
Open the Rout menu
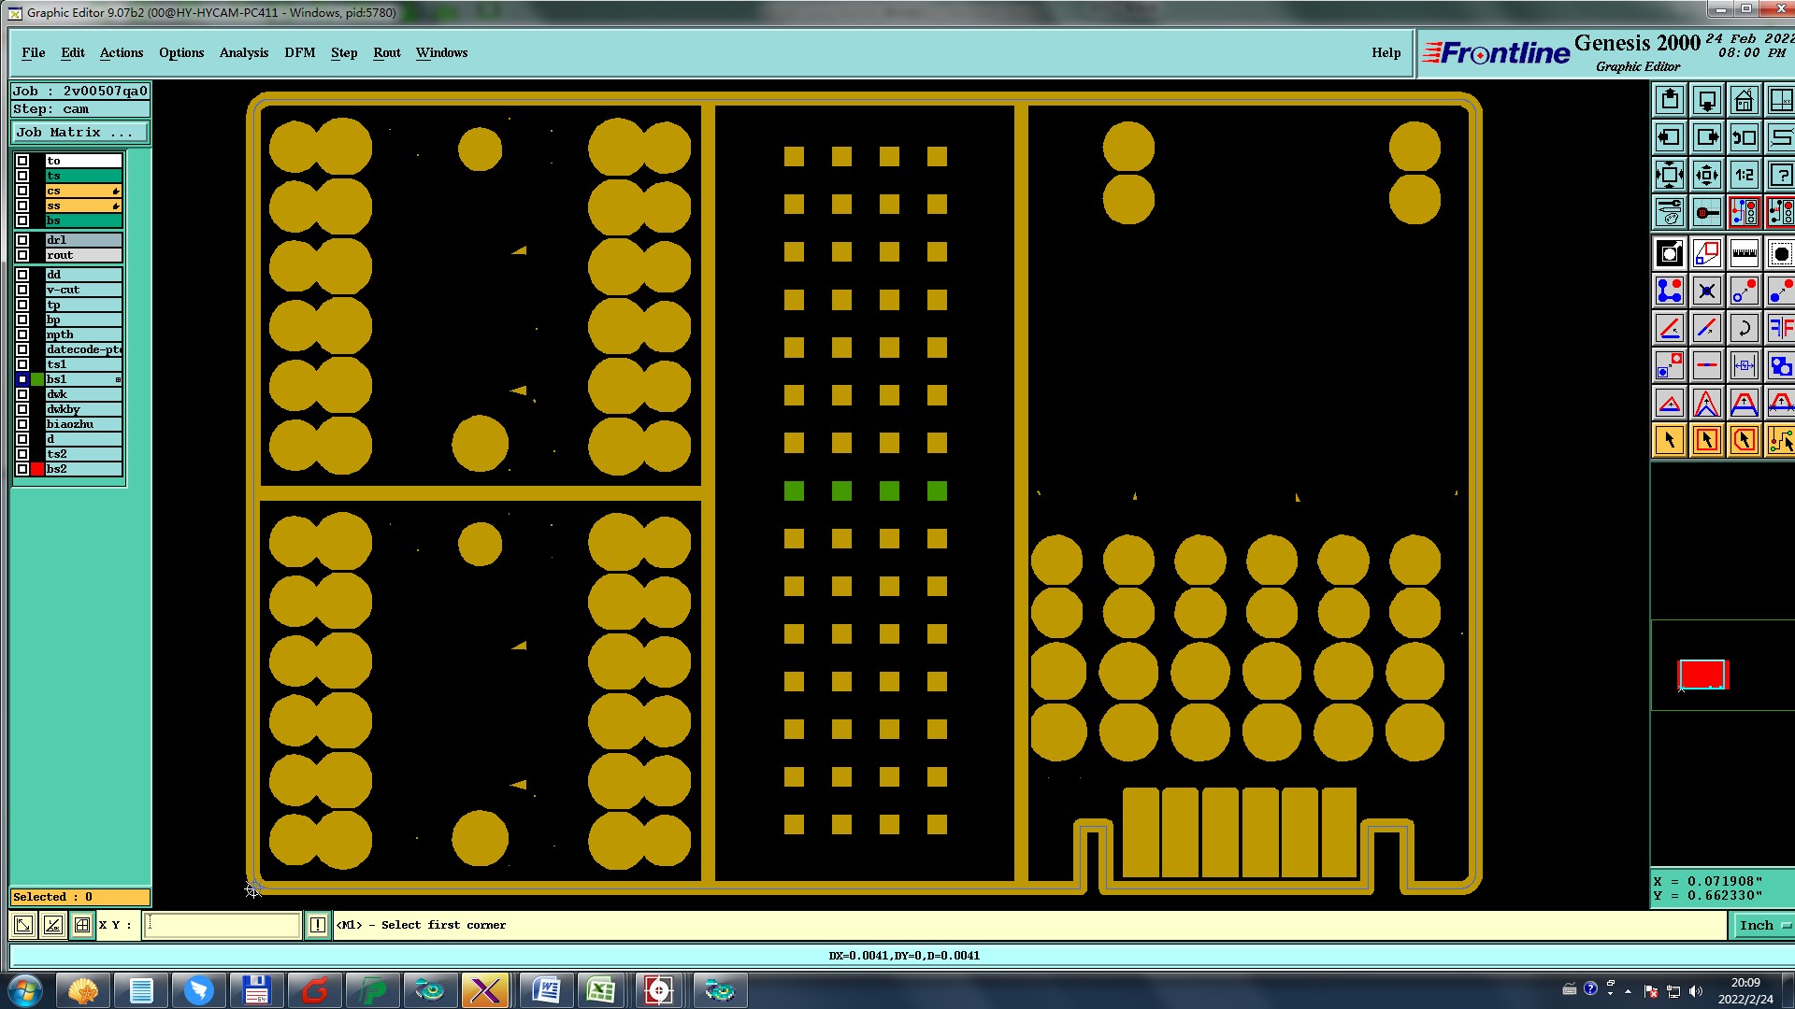(x=386, y=52)
